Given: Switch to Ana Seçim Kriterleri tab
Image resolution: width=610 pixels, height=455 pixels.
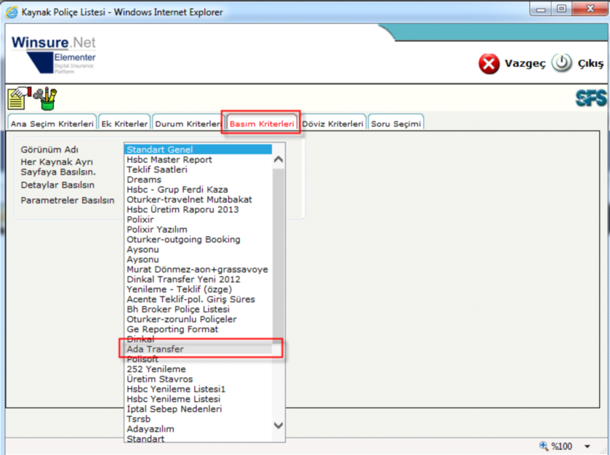Looking at the screenshot, I should click(52, 124).
